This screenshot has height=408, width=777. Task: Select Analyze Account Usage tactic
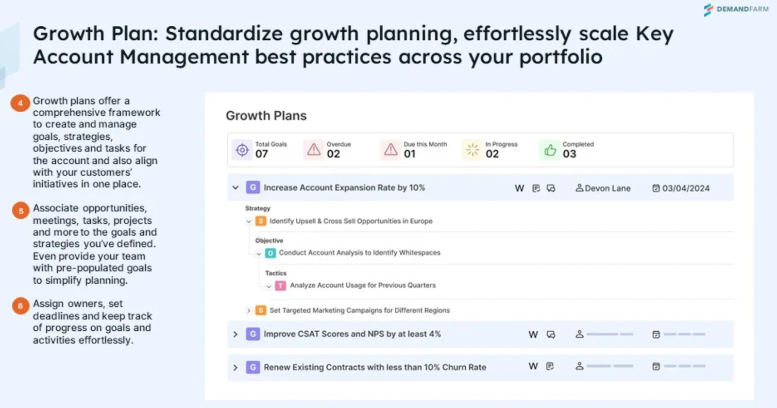(363, 285)
